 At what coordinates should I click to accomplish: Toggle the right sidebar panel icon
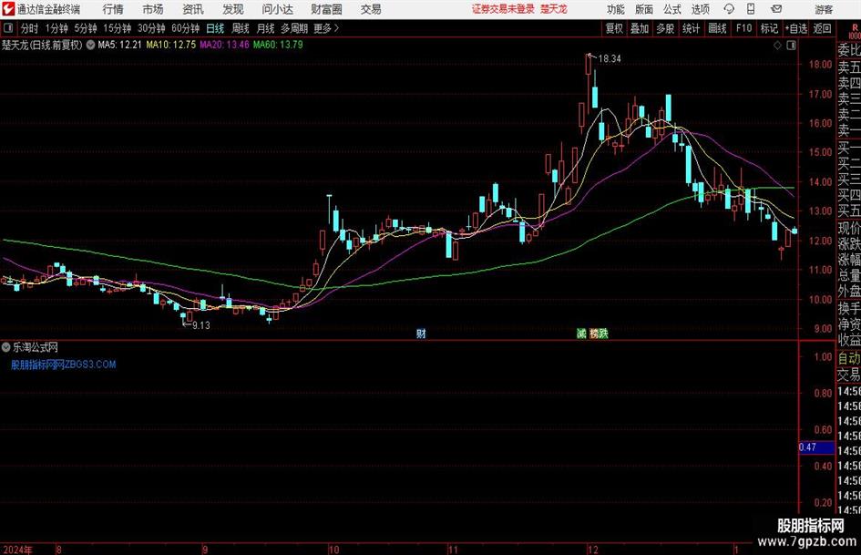pyautogui.click(x=791, y=46)
